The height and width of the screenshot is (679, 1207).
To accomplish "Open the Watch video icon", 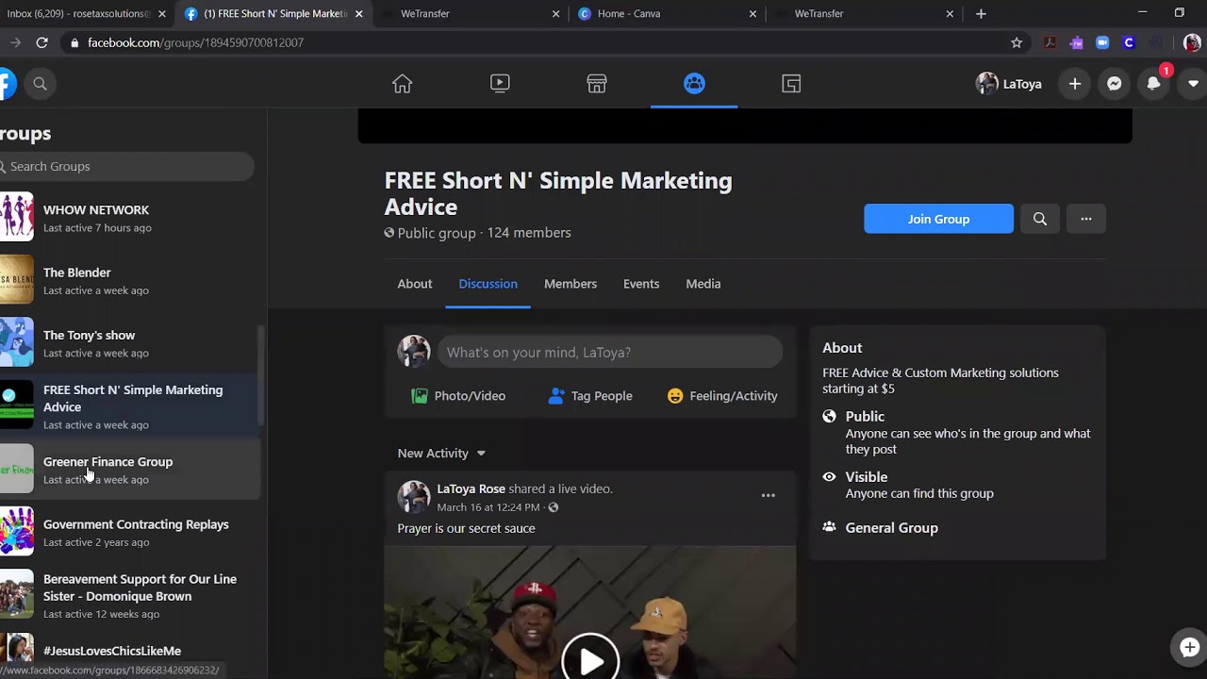I will 501,84.
